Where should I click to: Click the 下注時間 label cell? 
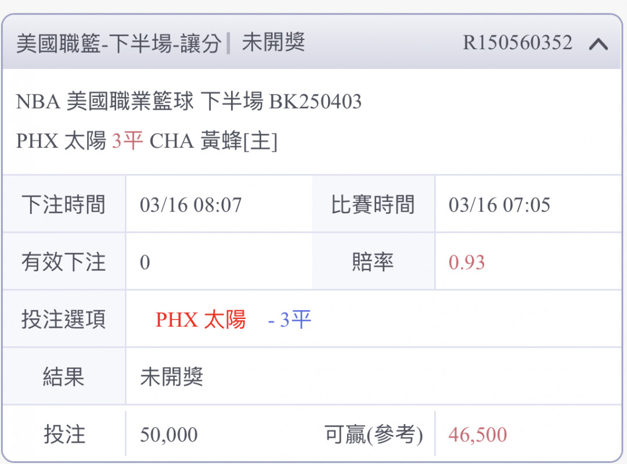tap(64, 204)
